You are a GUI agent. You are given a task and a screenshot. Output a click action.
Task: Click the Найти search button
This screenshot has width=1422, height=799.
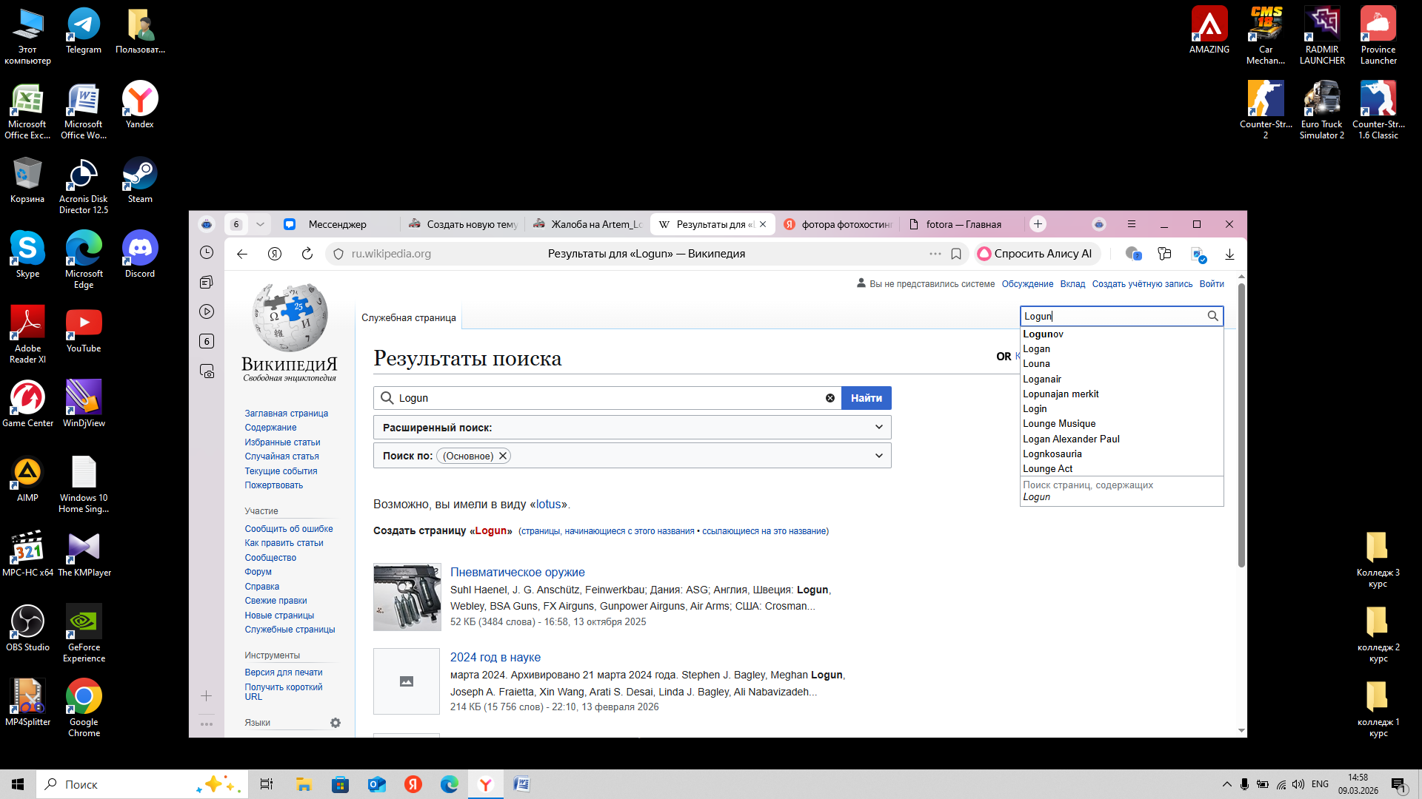(866, 398)
